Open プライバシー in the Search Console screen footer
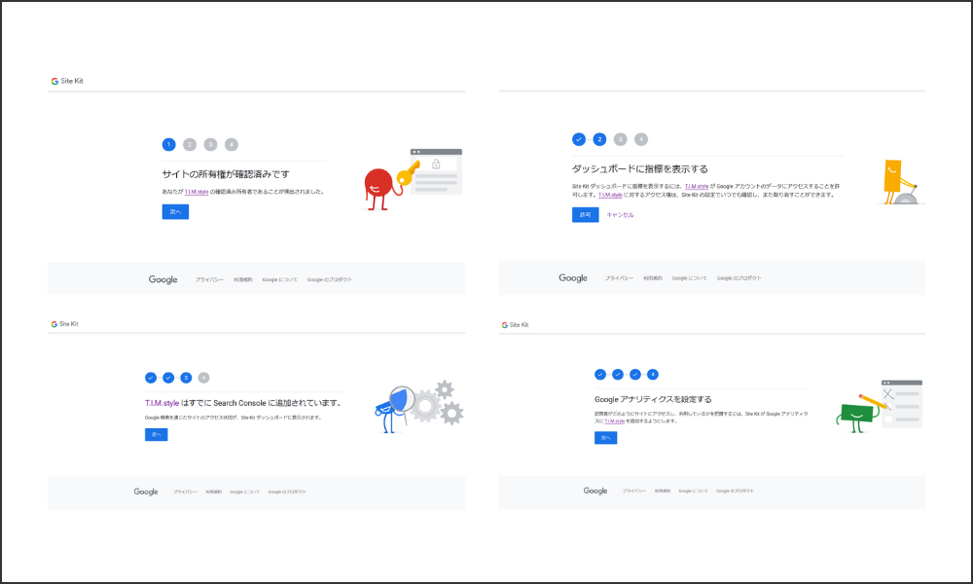 tap(185, 493)
